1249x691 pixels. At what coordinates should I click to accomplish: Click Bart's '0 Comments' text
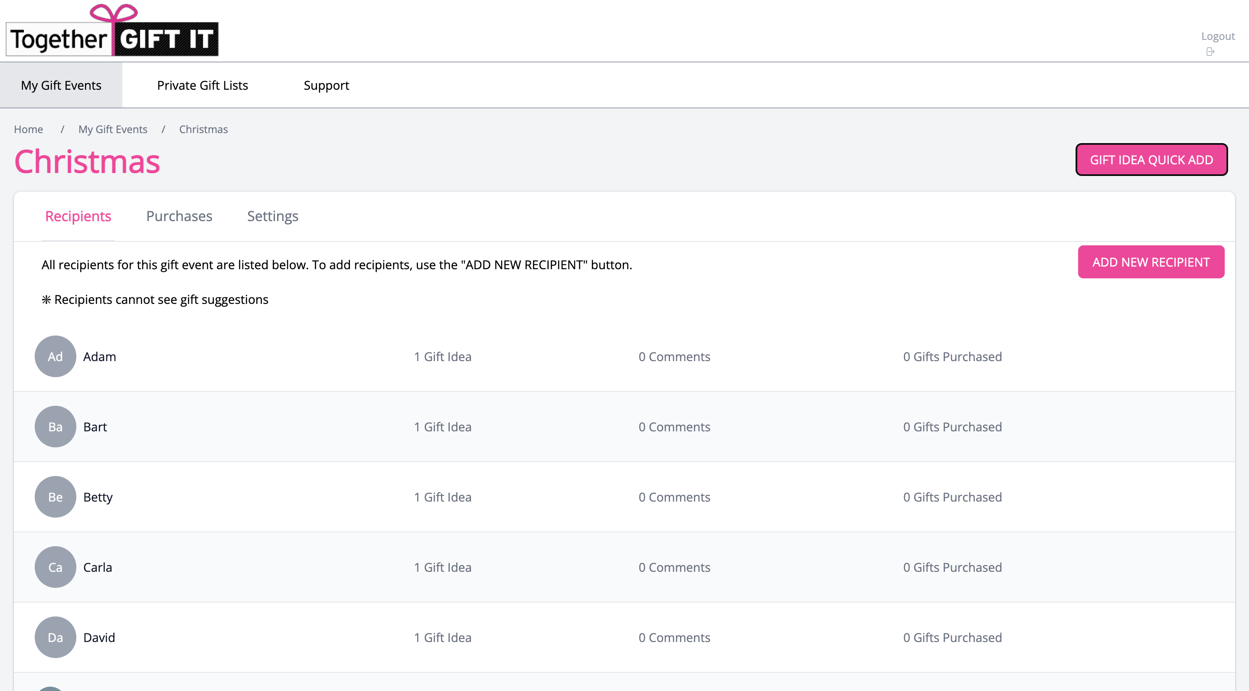tap(674, 427)
